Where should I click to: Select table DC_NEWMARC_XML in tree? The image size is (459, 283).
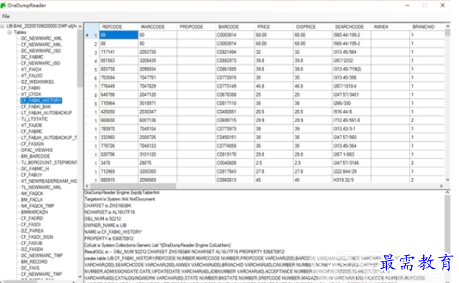(41, 38)
